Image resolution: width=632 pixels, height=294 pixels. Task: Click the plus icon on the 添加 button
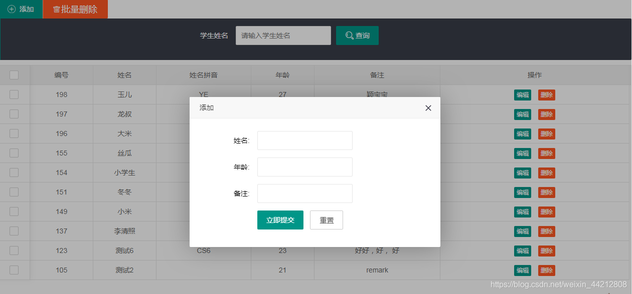coord(11,9)
